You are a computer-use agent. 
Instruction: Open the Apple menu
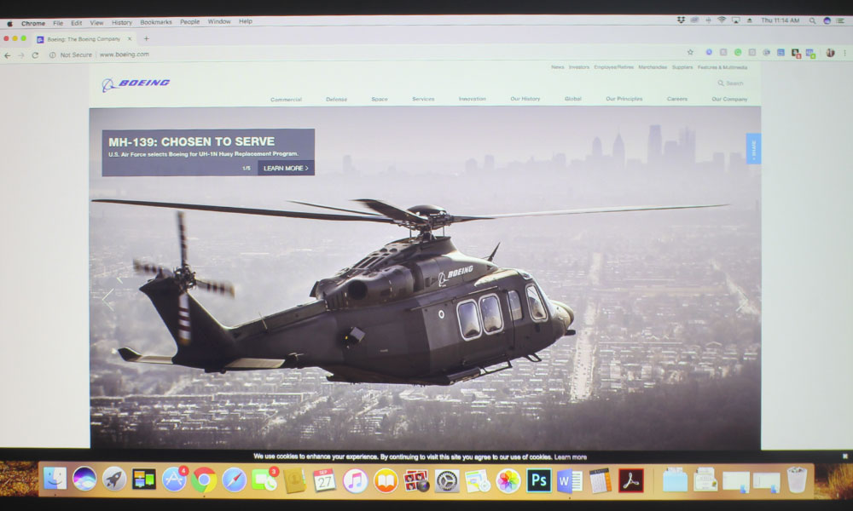9,23
